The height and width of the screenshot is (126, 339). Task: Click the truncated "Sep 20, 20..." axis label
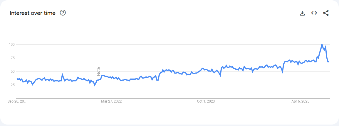click(17, 102)
